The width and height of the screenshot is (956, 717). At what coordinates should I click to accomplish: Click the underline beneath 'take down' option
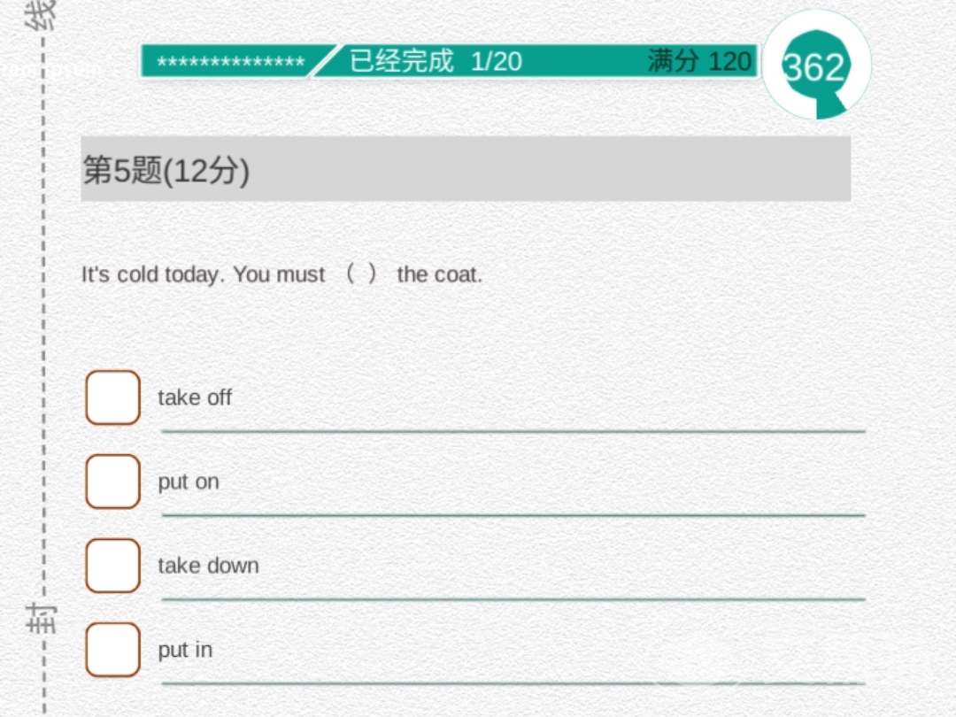point(513,599)
